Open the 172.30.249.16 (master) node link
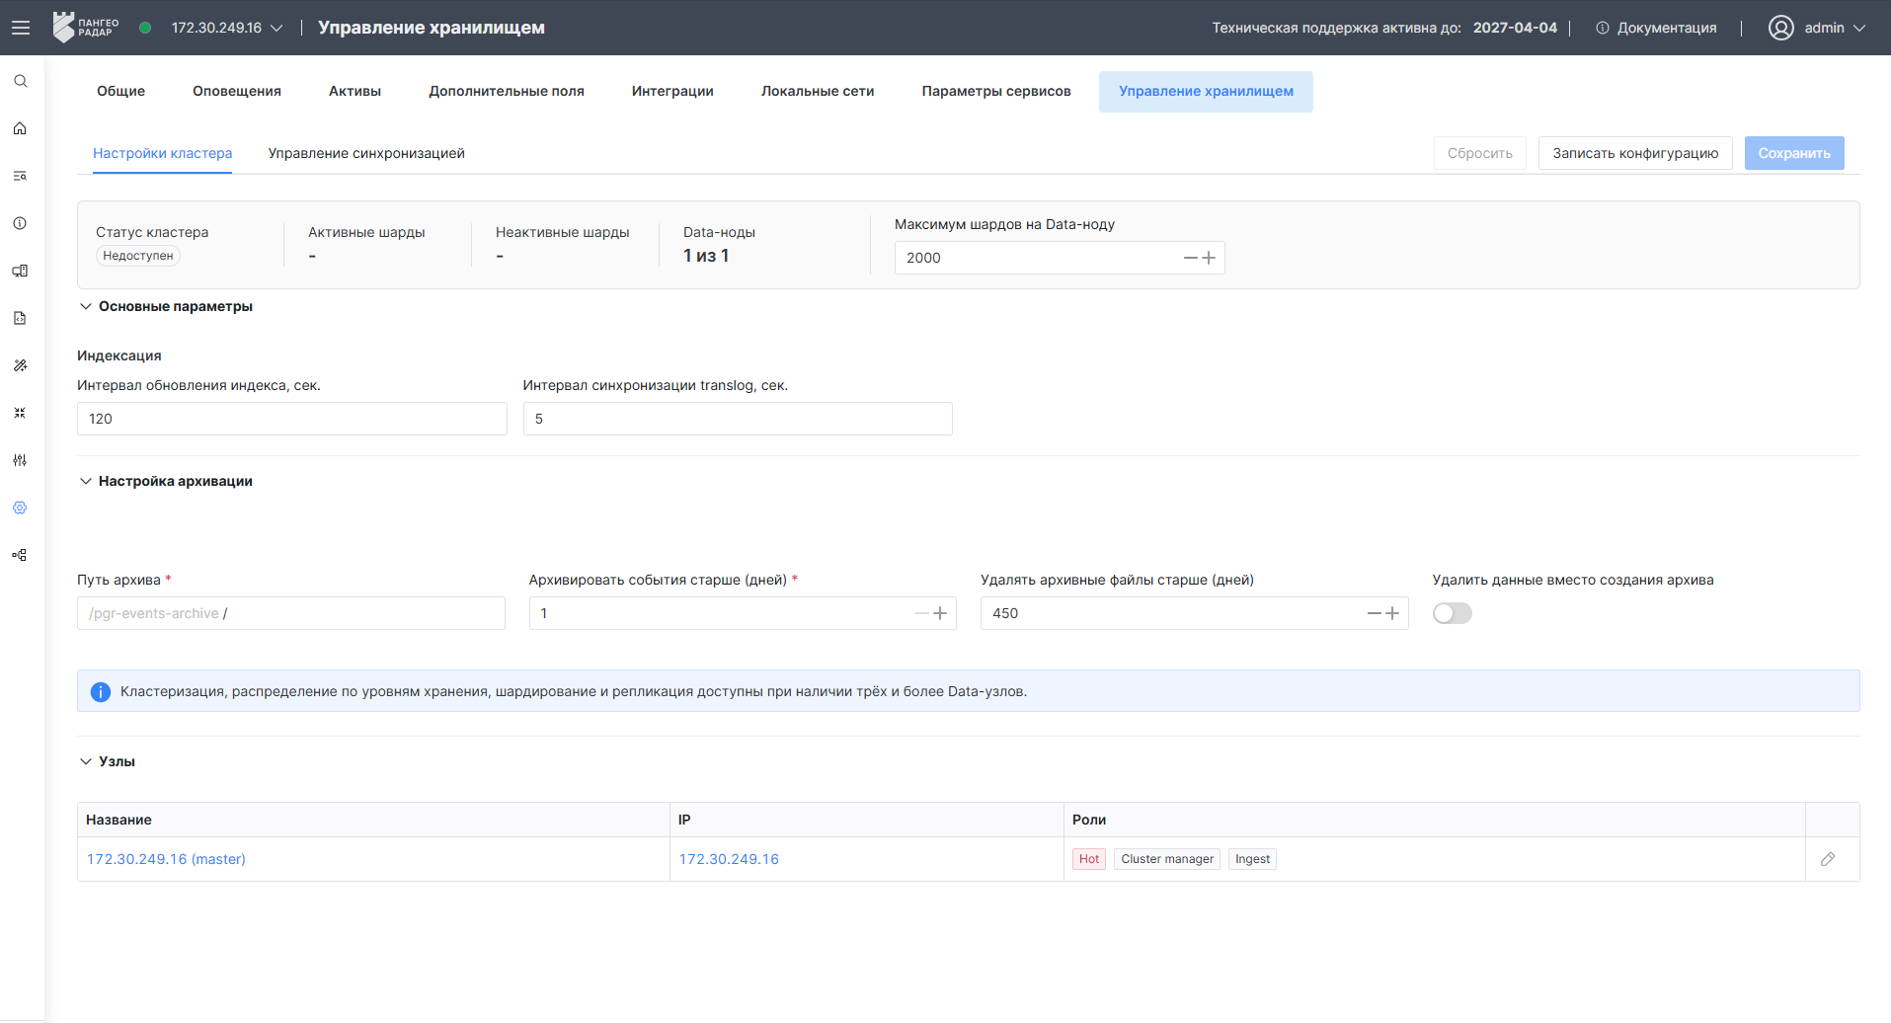Image resolution: width=1891 pixels, height=1023 pixels. 166,859
